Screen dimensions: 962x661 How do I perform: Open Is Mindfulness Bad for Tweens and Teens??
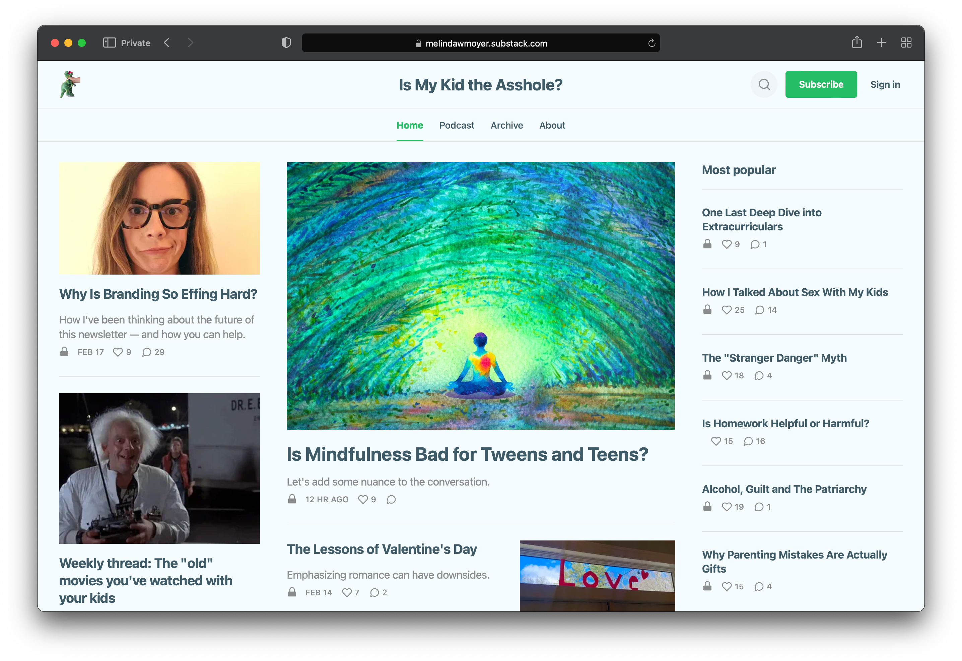467,454
